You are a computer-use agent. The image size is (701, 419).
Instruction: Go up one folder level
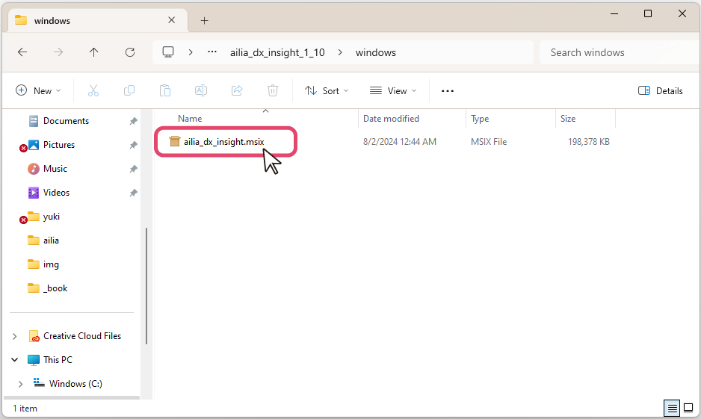pos(93,52)
